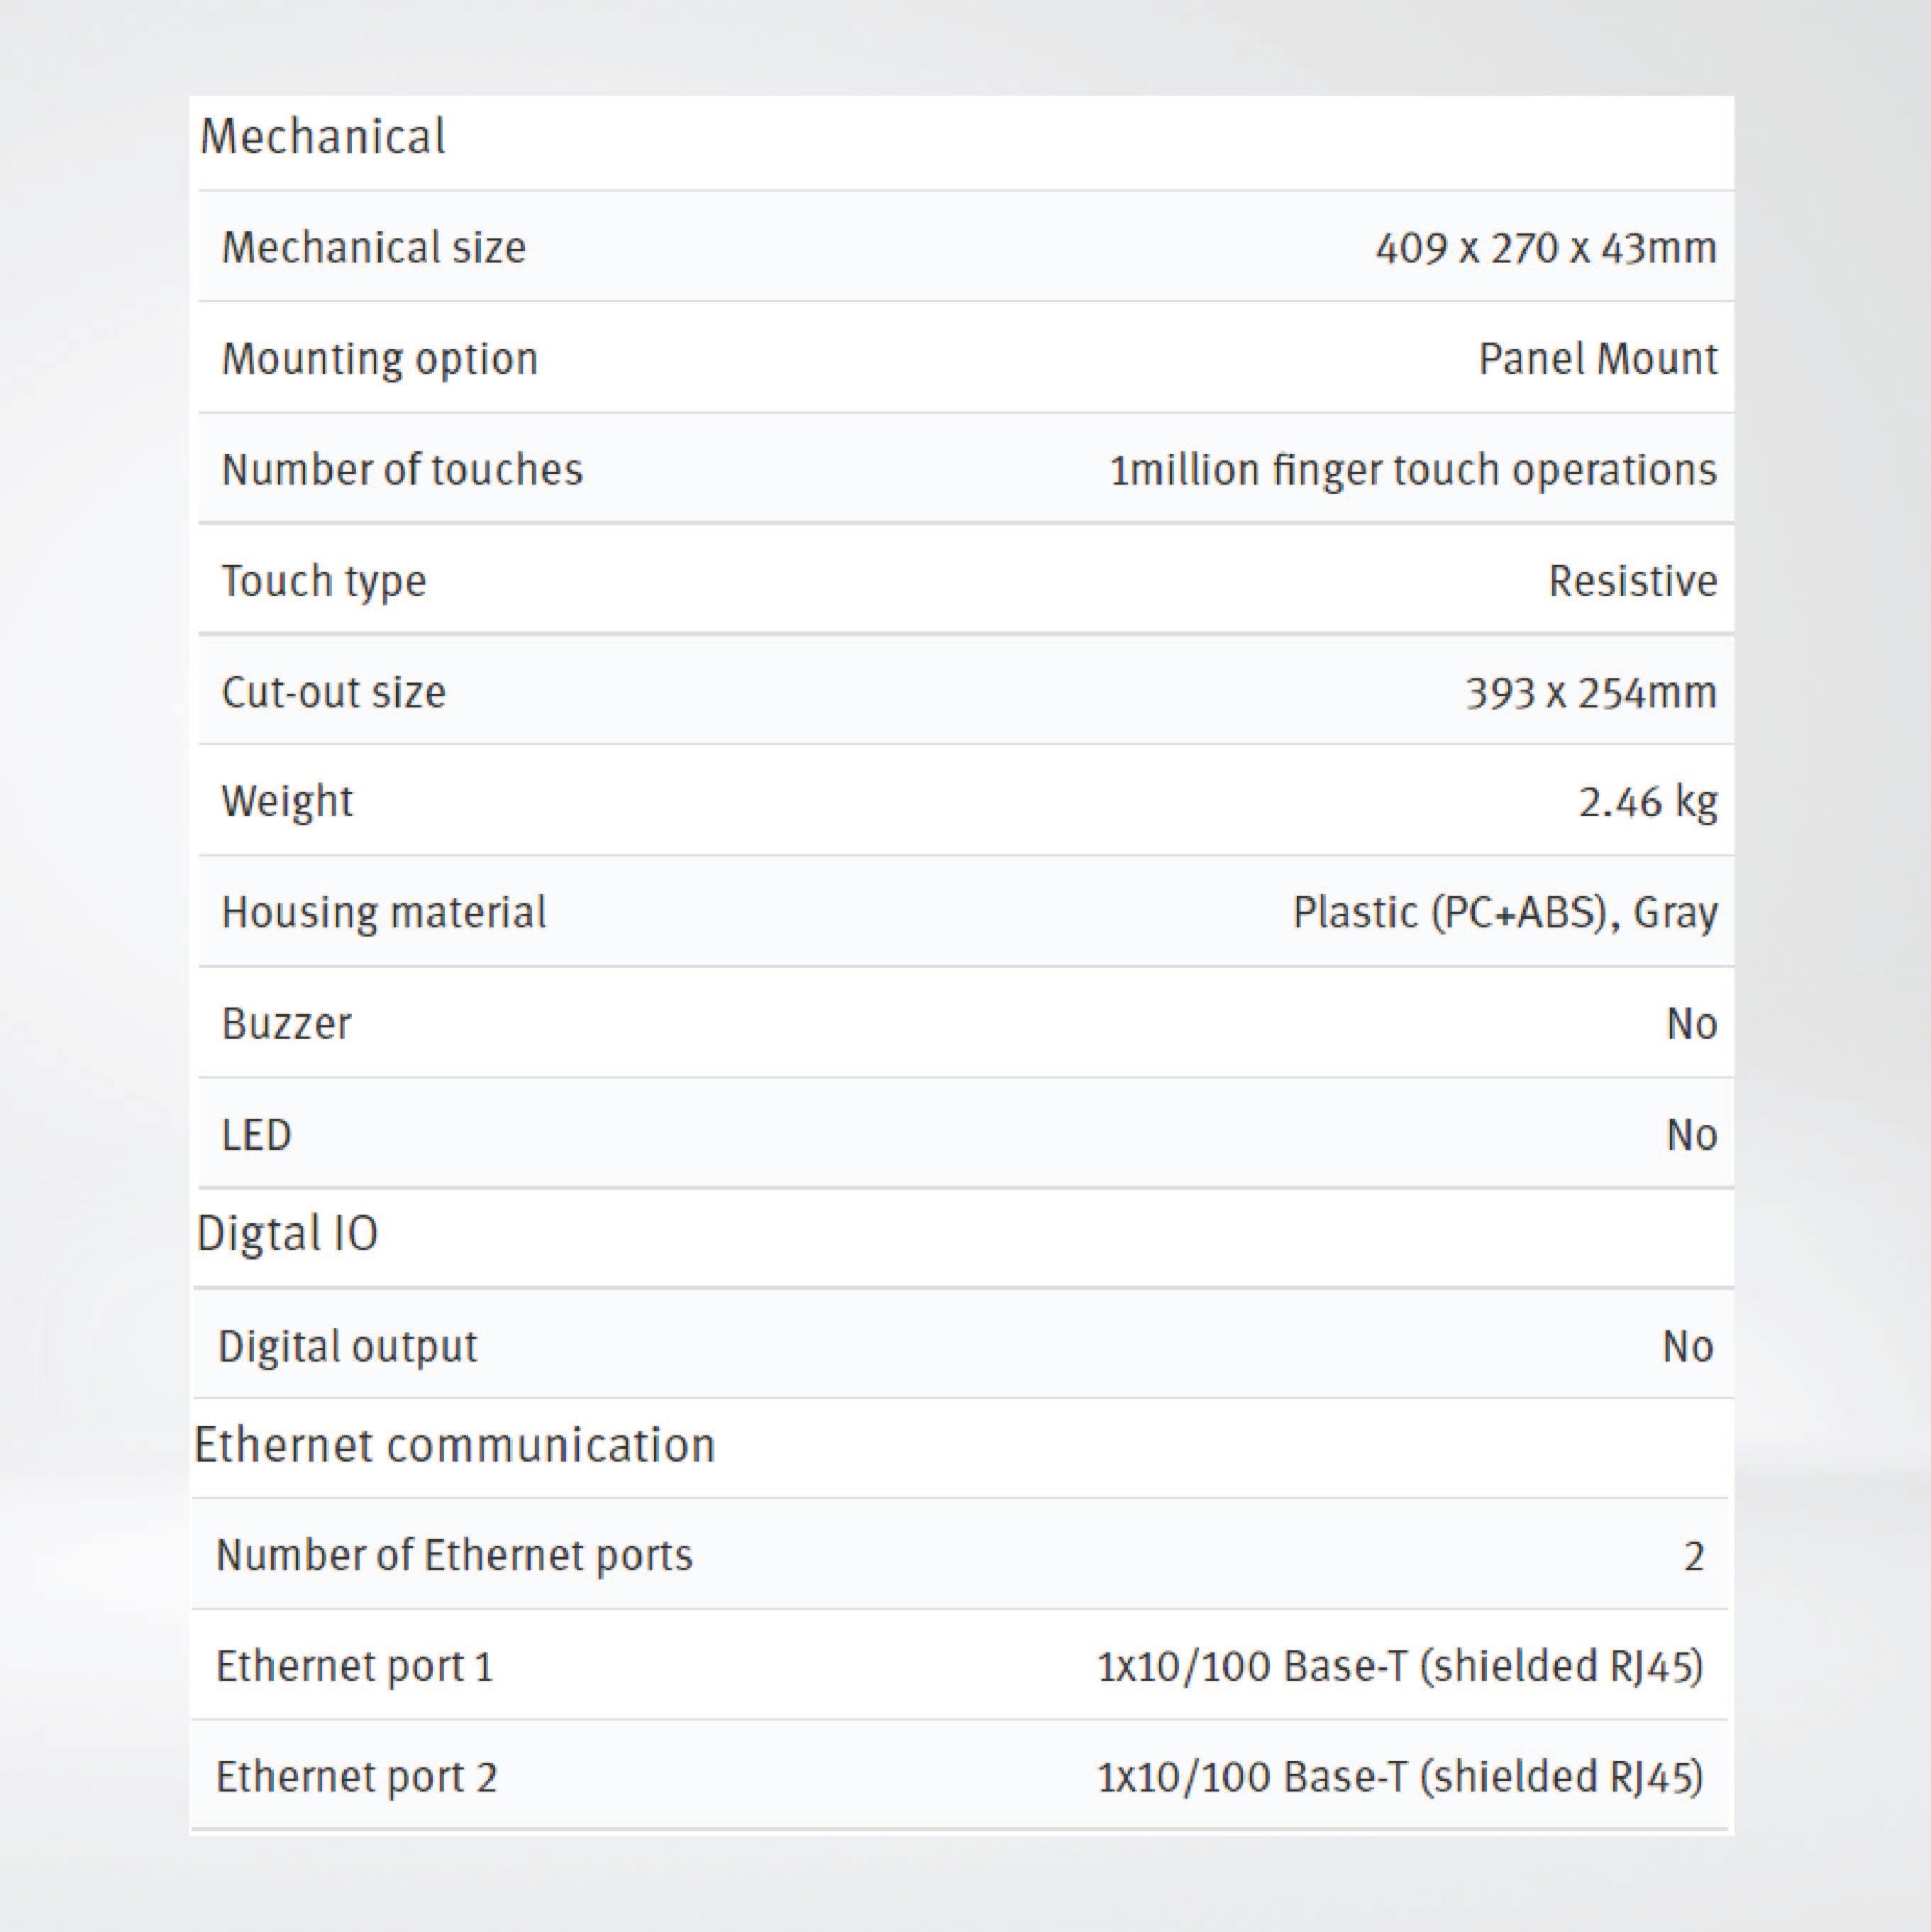Image resolution: width=1931 pixels, height=1932 pixels.
Task: Click the LED row label
Action: coord(256,1135)
